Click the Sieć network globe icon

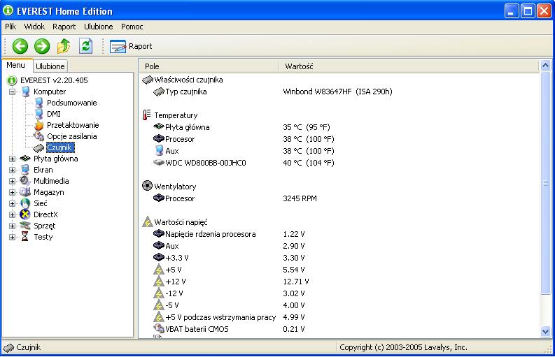click(25, 203)
